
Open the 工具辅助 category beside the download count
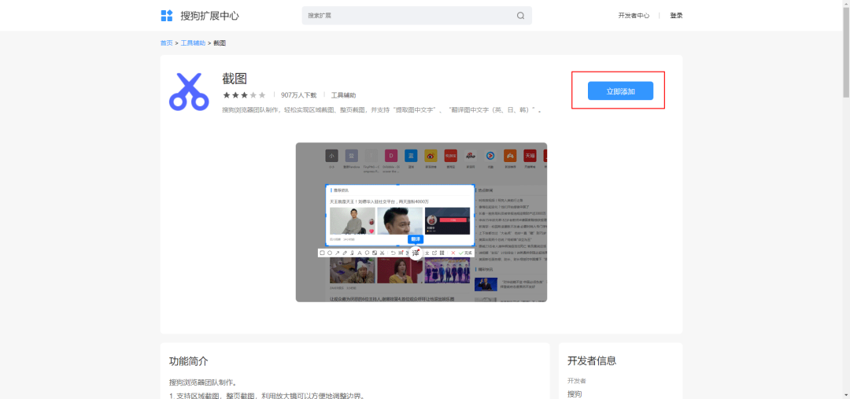(344, 95)
